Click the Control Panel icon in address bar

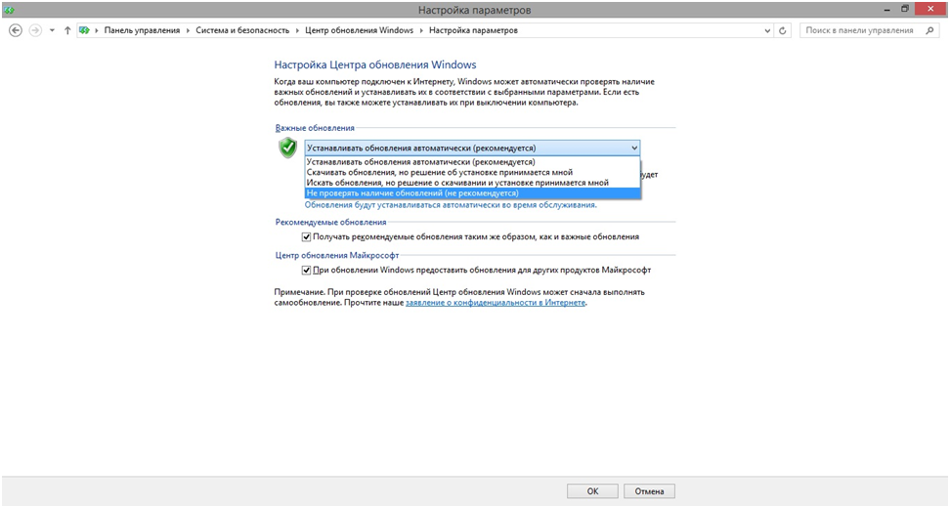85,30
